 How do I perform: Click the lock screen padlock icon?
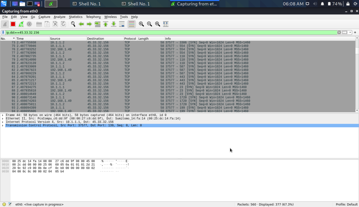(x=348, y=4)
